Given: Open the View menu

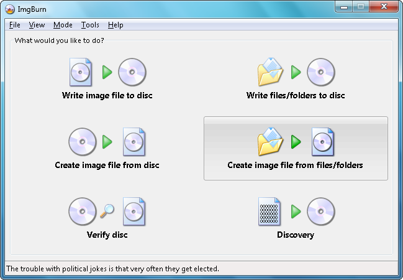Looking at the screenshot, I should 37,25.
